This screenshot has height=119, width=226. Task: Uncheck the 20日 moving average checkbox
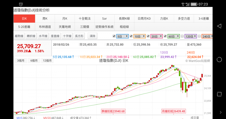(x=148, y=36)
